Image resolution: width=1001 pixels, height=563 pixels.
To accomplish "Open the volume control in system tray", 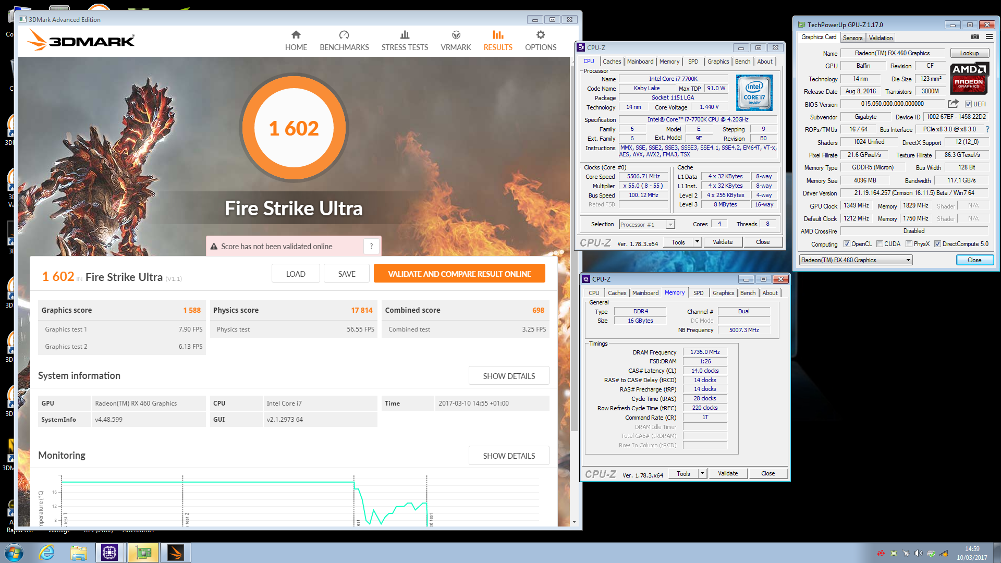I will pos(919,553).
